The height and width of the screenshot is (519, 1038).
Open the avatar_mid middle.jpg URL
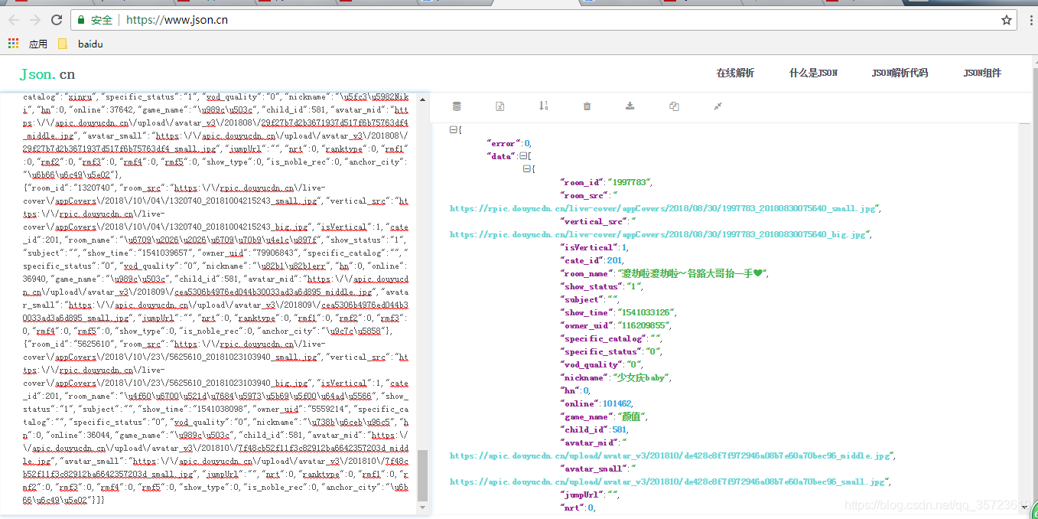pos(670,455)
